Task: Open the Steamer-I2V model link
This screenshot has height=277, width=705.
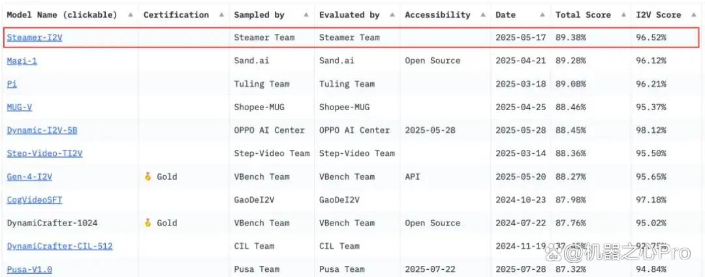Action: [x=35, y=38]
